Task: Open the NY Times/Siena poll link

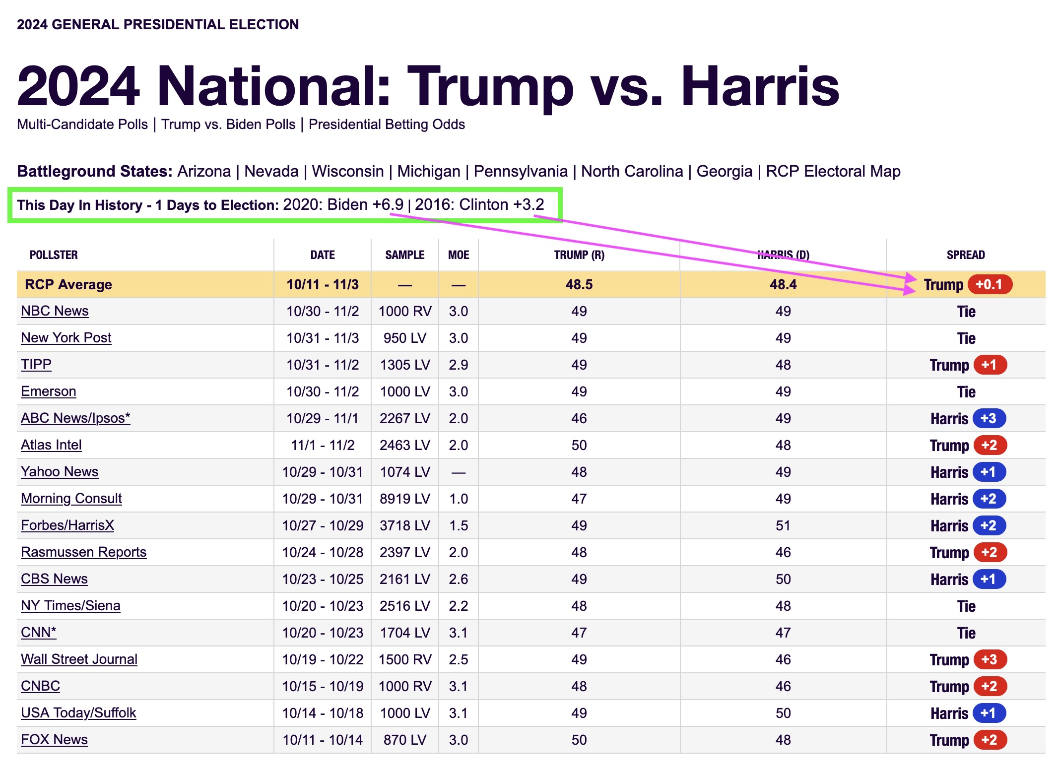Action: pyautogui.click(x=70, y=606)
